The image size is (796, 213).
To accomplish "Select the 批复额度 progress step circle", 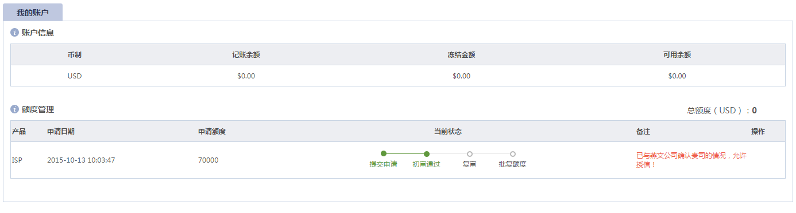I will click(513, 153).
